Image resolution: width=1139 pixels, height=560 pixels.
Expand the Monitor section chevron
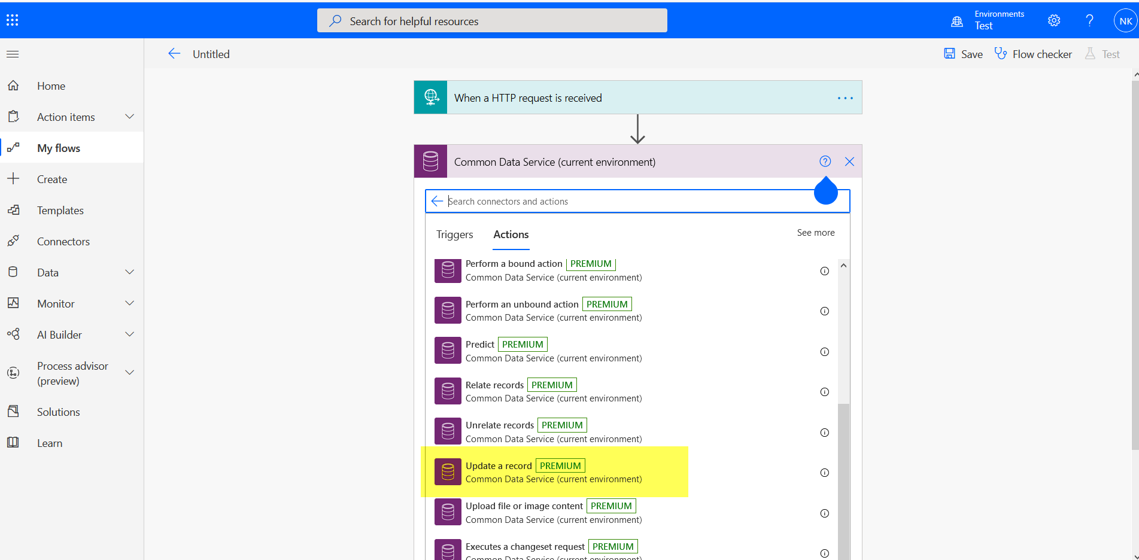[129, 303]
